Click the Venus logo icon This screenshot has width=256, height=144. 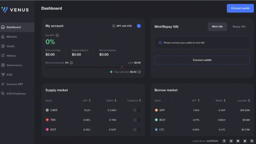(4, 10)
